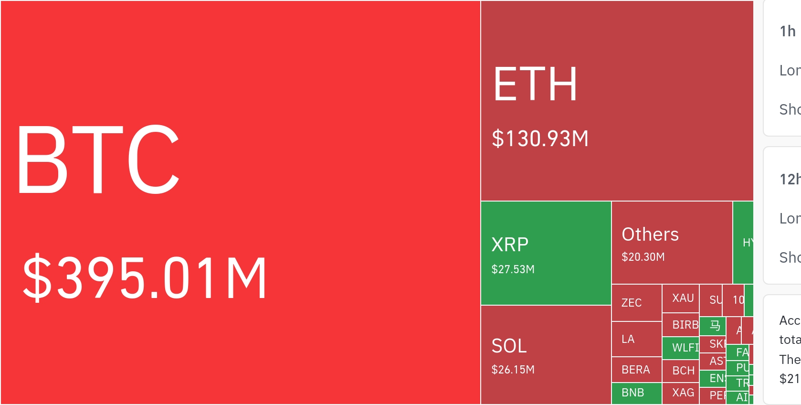Click the ZEC heatmap tile

636,303
